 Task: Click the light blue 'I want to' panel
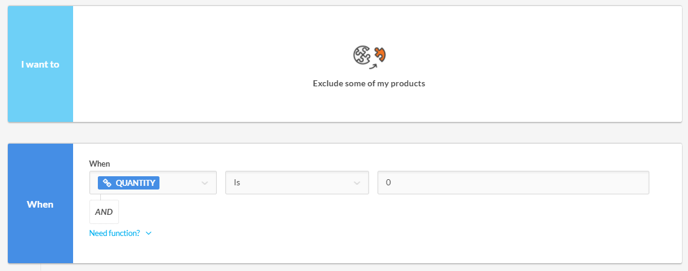tap(40, 64)
